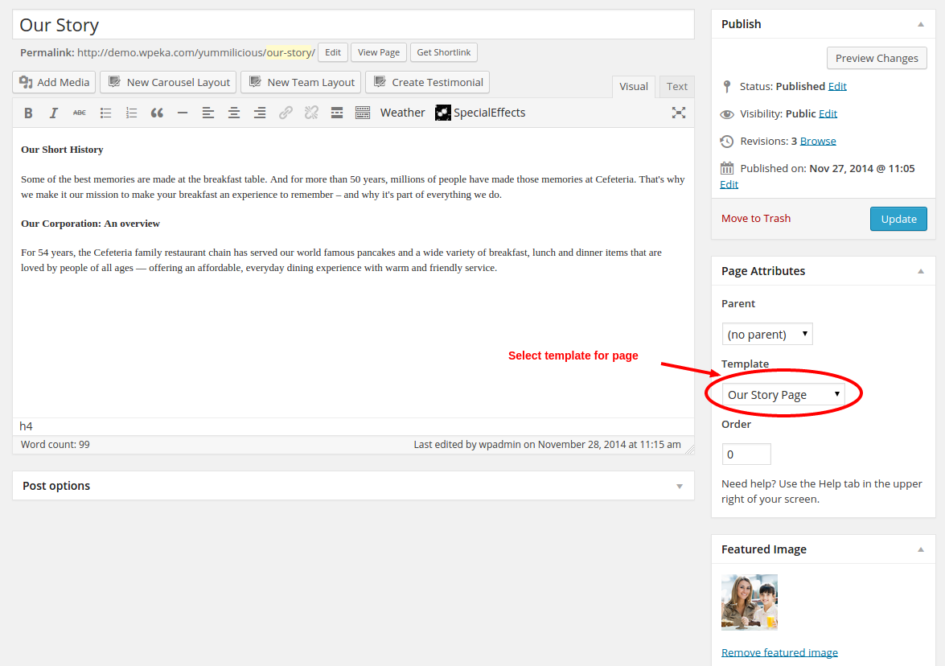Image resolution: width=945 pixels, height=666 pixels.
Task: Insert a bulleted list
Action: click(105, 113)
